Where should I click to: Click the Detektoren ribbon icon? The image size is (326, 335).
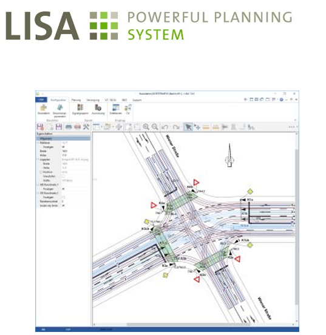tap(116, 109)
